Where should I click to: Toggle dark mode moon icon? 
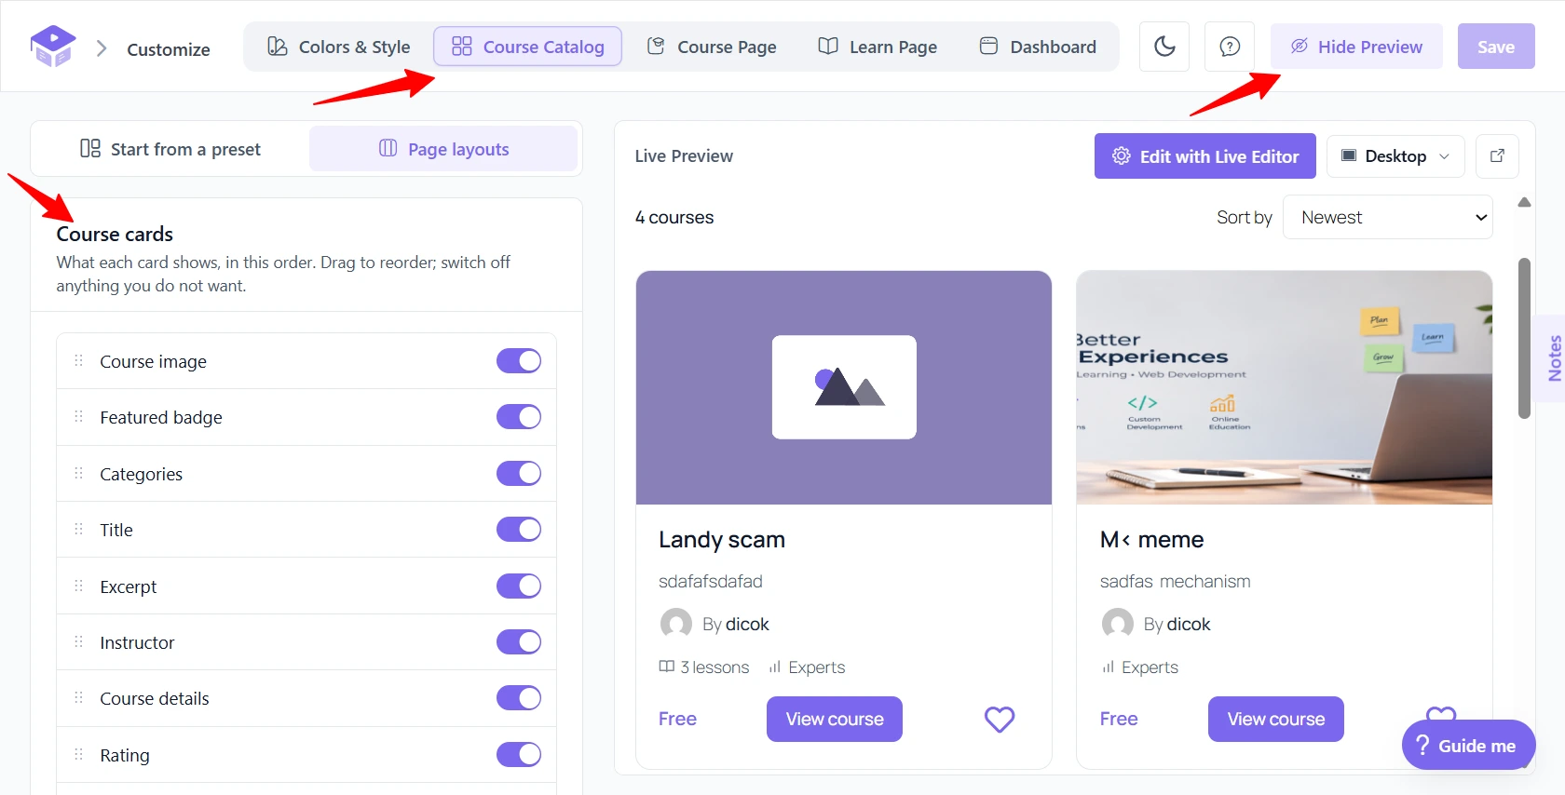[x=1164, y=47]
